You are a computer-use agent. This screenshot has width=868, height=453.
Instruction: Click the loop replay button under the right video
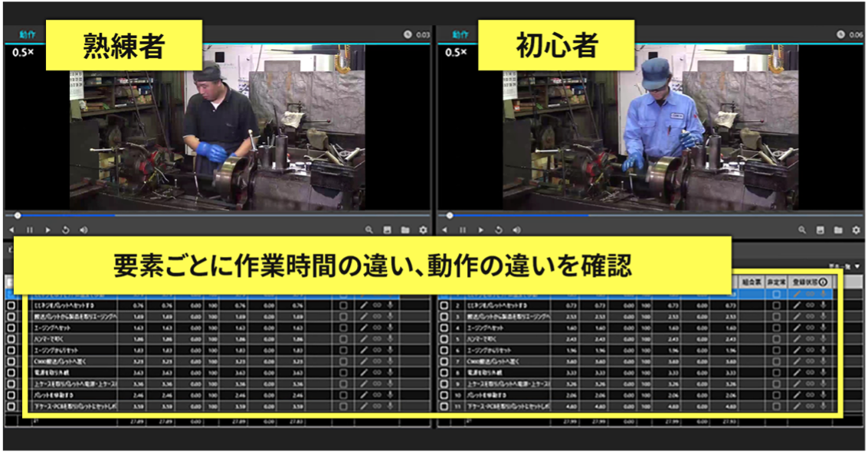[498, 230]
